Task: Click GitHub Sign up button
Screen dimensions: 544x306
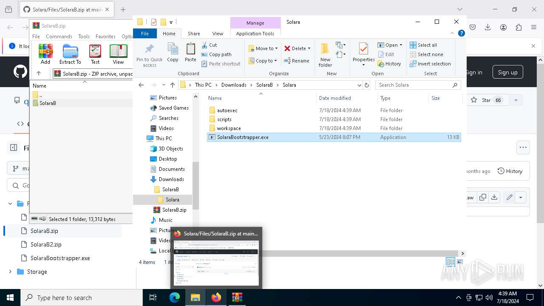Action: (507, 72)
